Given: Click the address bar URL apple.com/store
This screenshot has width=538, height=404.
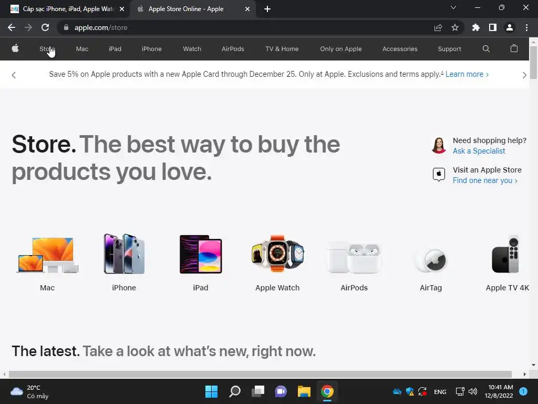Looking at the screenshot, I should tap(101, 27).
